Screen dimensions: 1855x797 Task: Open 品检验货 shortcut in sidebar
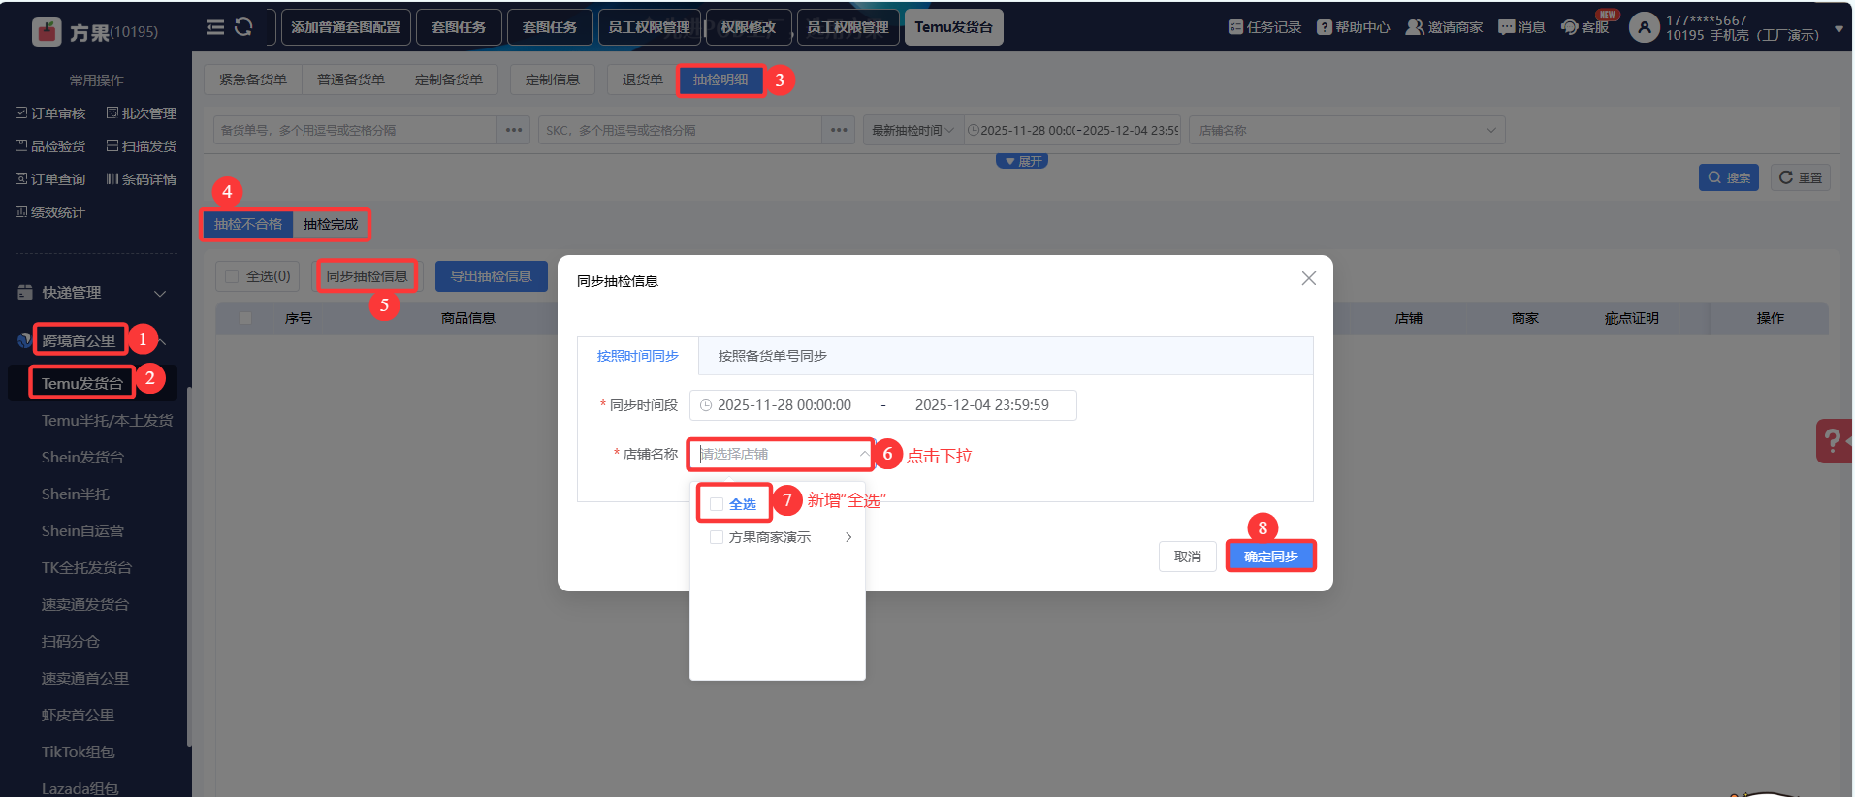(x=50, y=146)
